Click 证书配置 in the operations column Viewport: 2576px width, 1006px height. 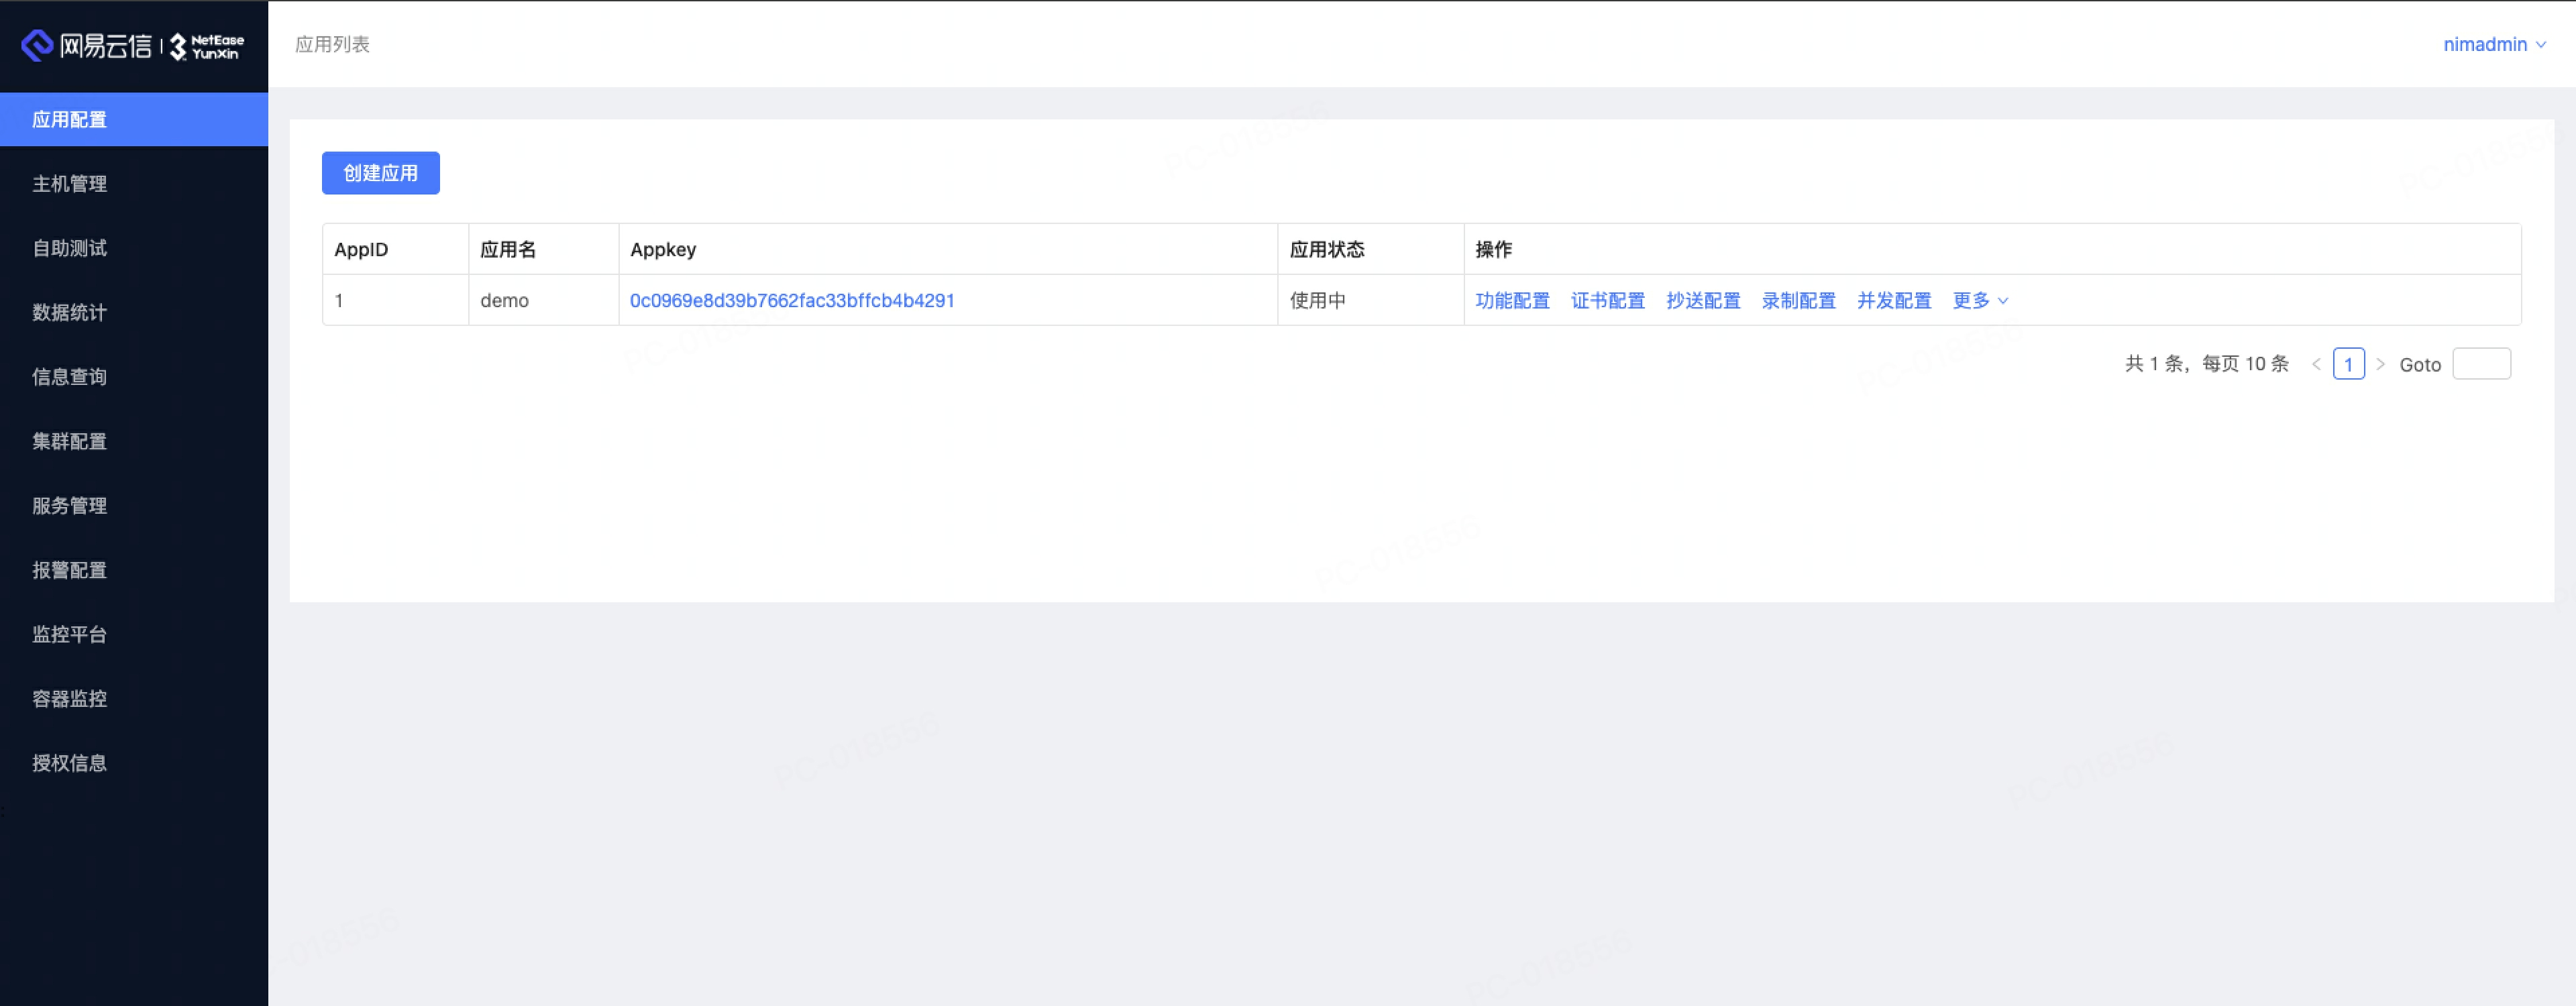click(1607, 300)
